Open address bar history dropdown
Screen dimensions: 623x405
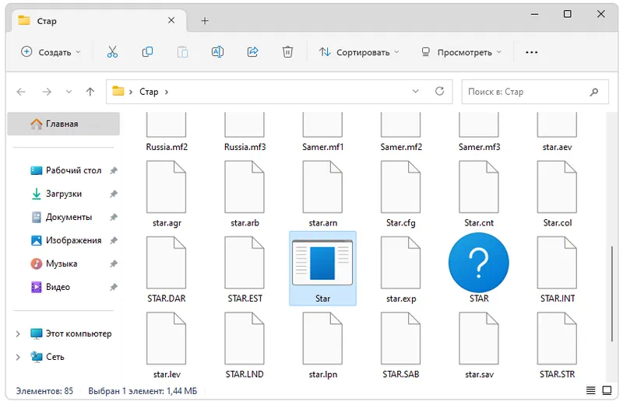(416, 91)
